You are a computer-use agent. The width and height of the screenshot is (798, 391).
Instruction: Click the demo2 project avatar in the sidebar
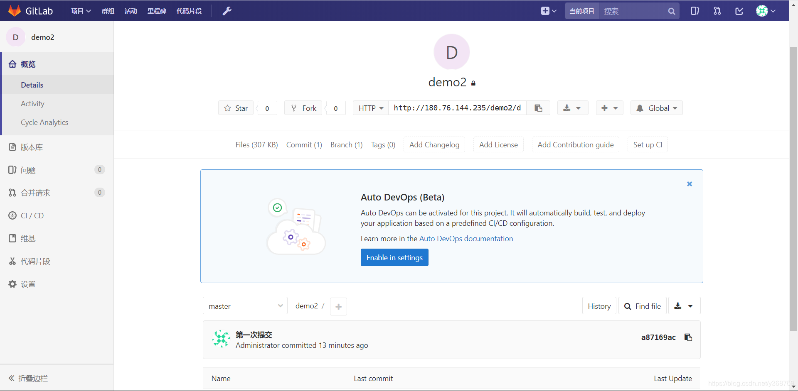(16, 37)
